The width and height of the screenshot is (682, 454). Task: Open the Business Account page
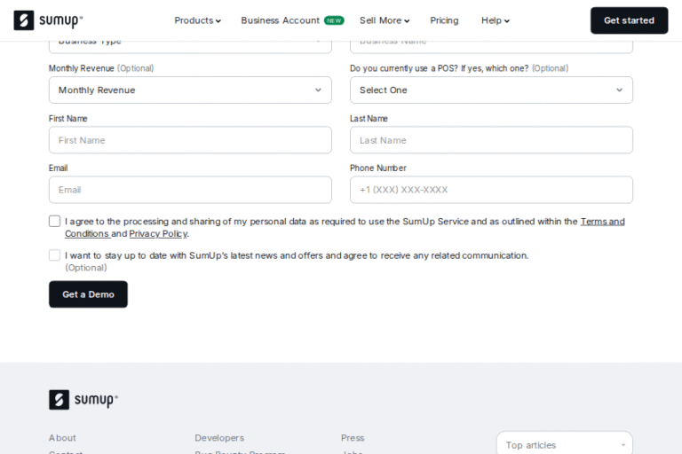coord(280,20)
